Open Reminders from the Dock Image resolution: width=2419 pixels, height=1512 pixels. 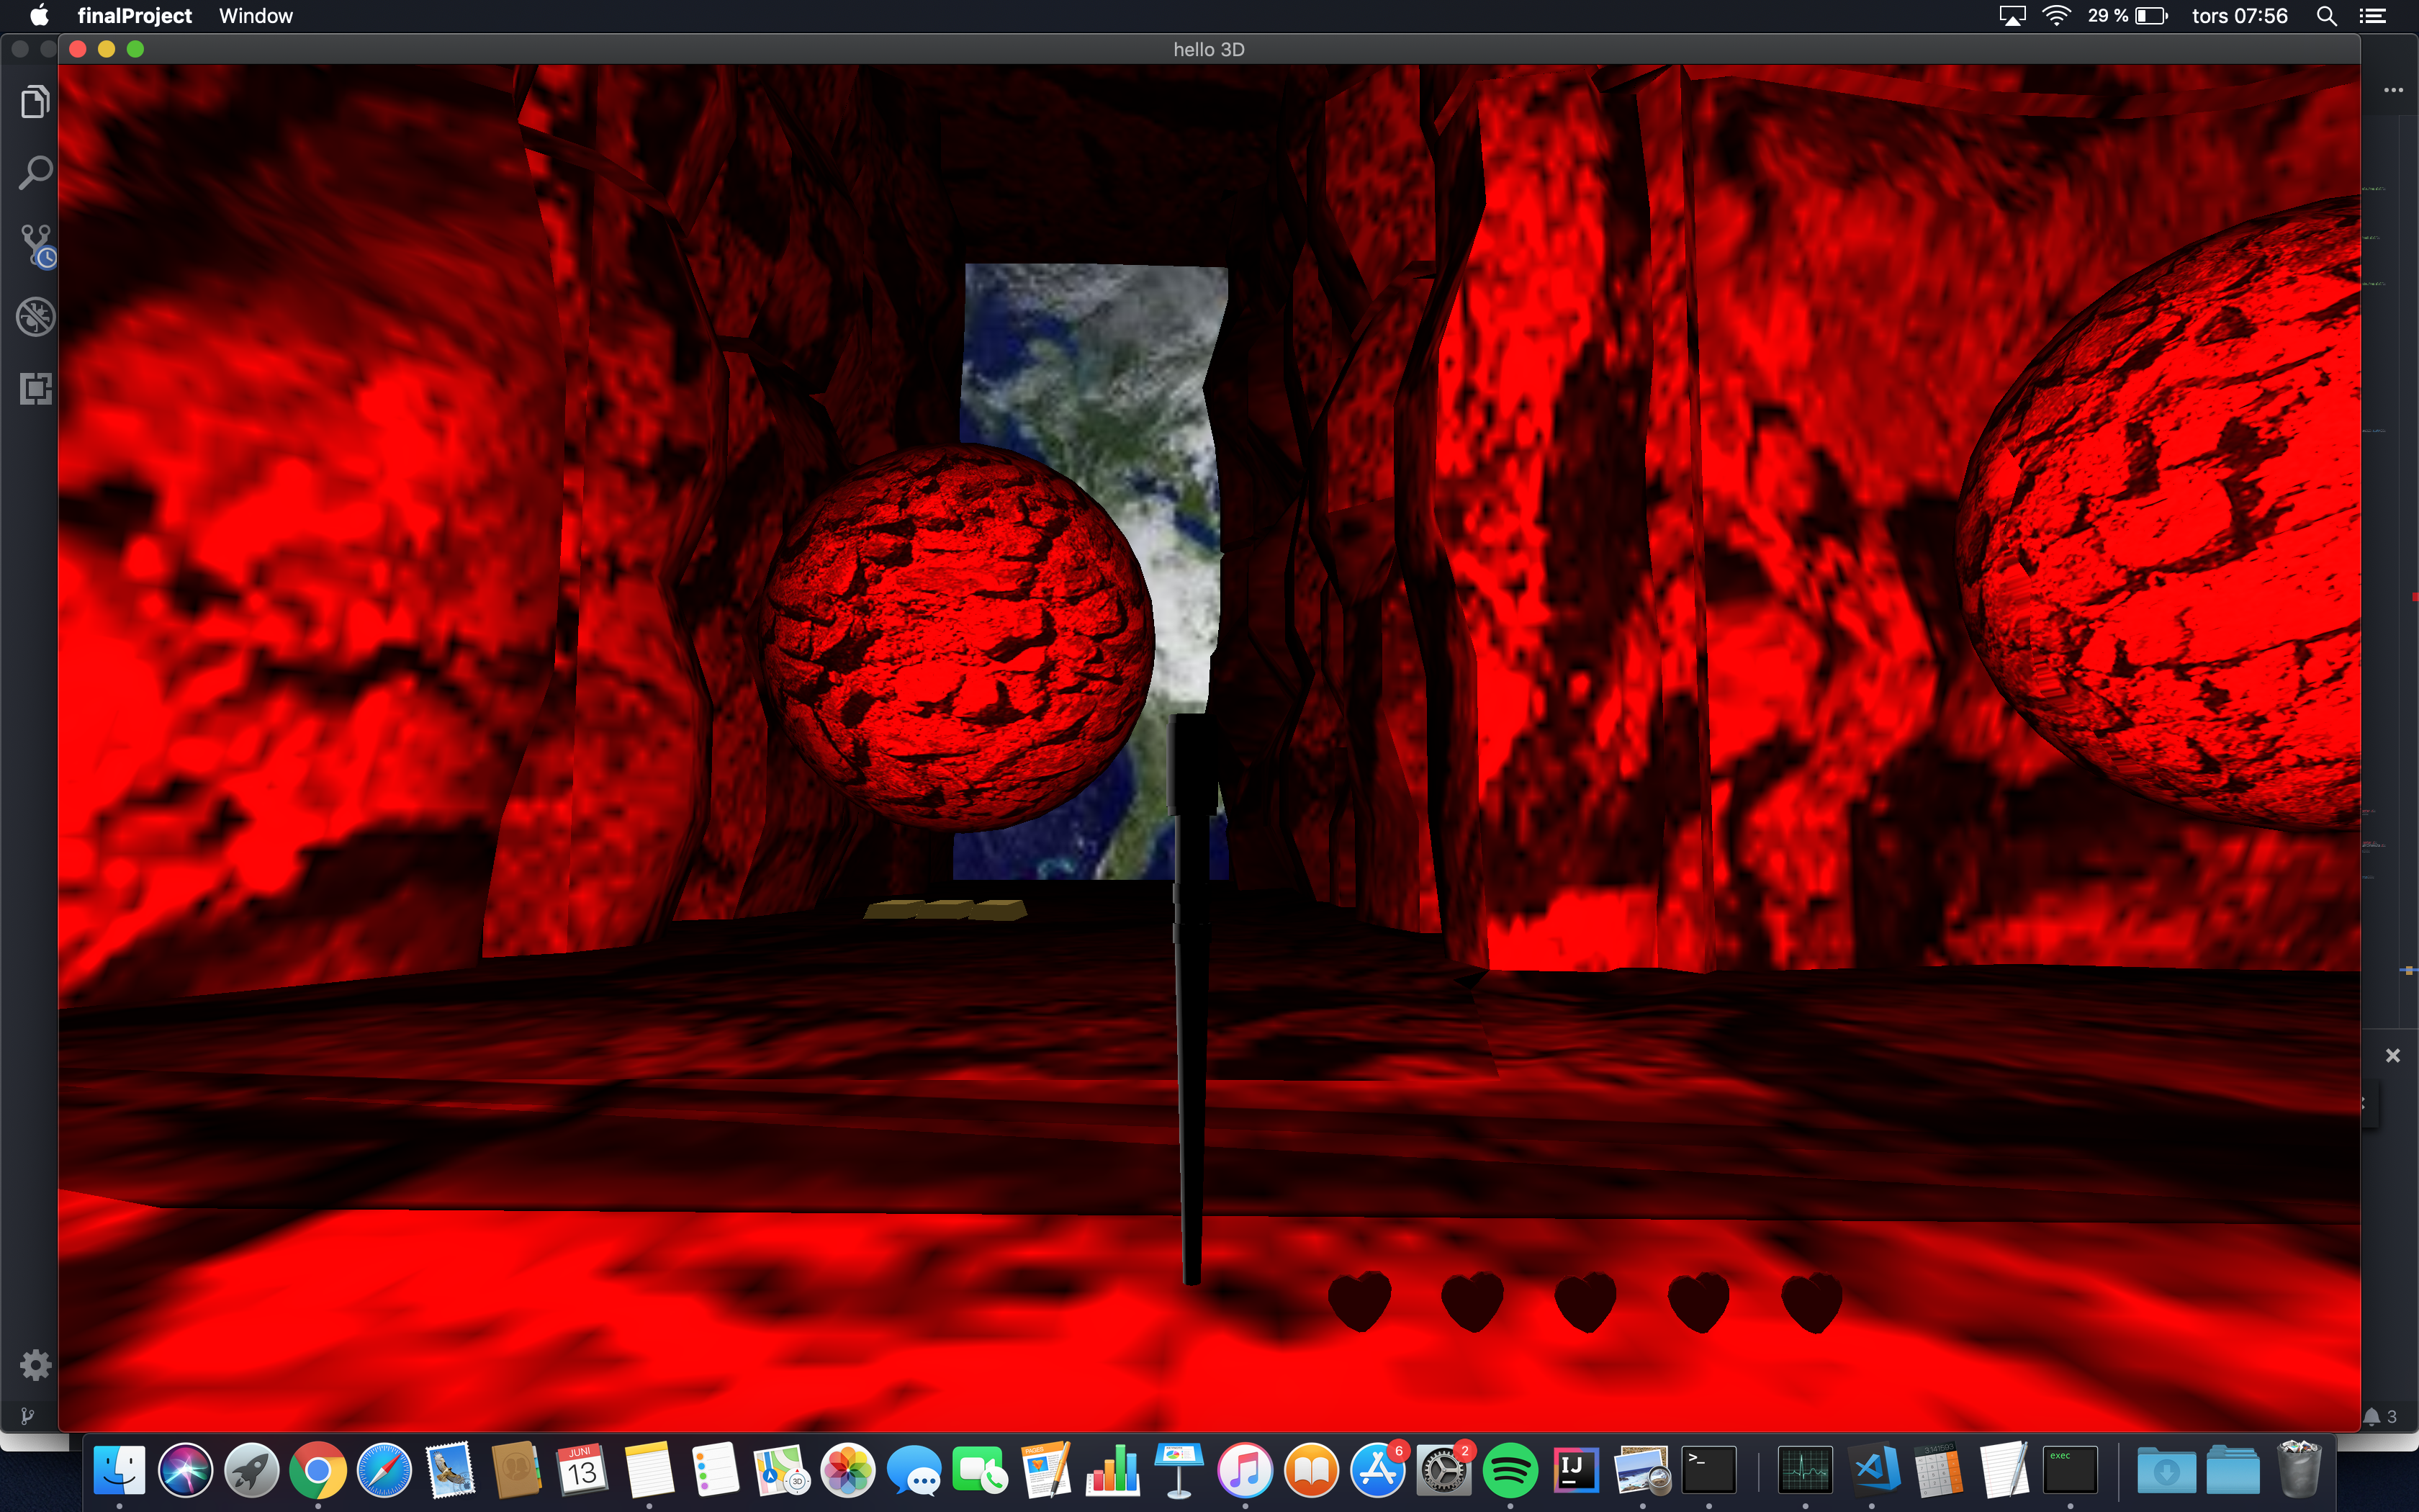click(715, 1470)
